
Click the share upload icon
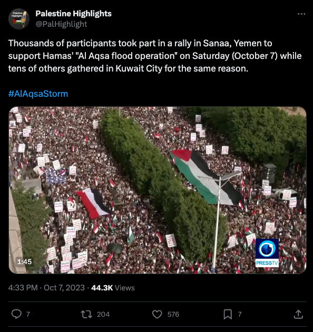(x=298, y=314)
